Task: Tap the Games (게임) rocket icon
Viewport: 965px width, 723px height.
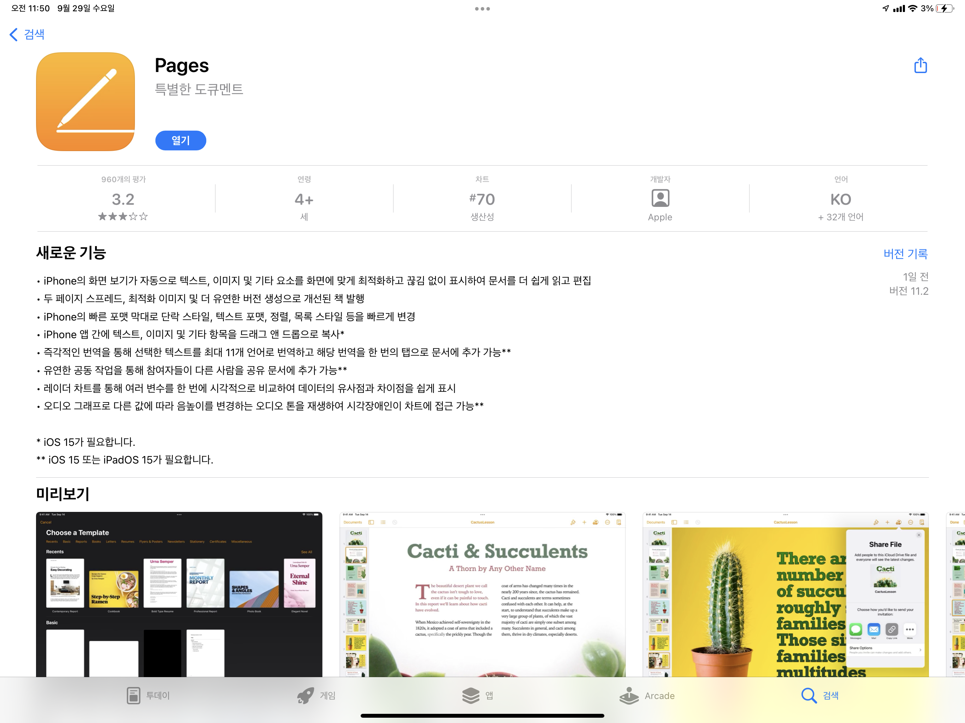Action: (306, 695)
